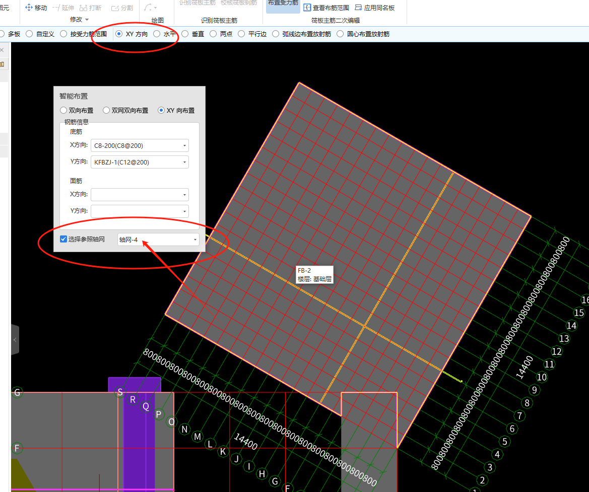Click axis number bubble 8
The width and height of the screenshot is (589, 492).
tap(527, 403)
